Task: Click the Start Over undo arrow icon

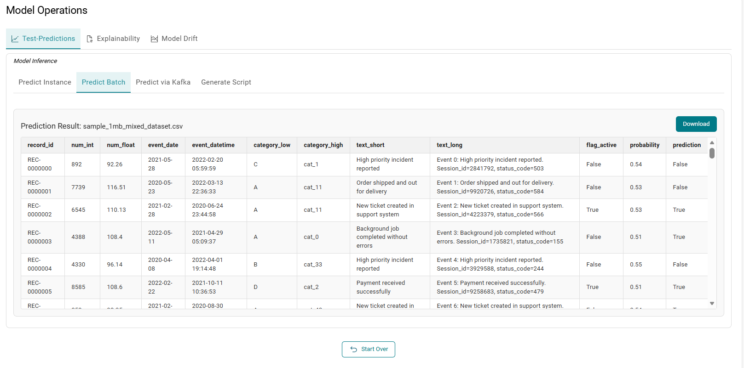Action: tap(353, 349)
